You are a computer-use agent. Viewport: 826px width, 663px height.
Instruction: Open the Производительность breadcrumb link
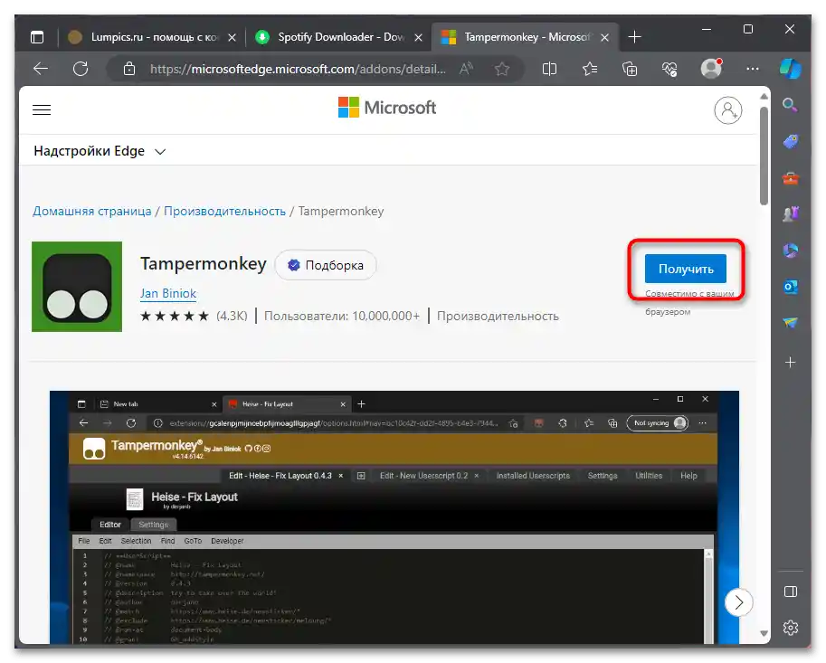[224, 211]
